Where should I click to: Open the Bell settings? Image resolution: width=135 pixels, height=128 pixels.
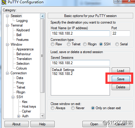coord(19,35)
